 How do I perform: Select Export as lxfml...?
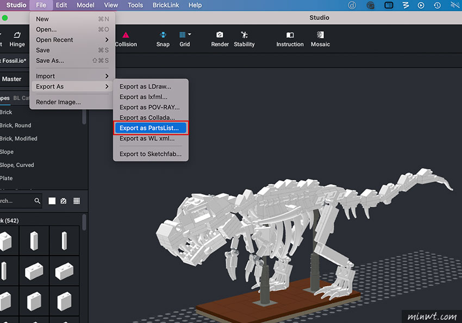(x=151, y=97)
